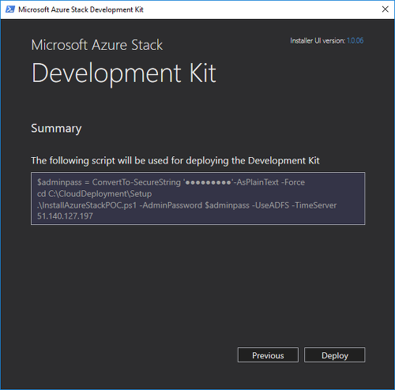Click the window title text in title bar
The width and height of the screenshot is (395, 390).
pos(81,9)
